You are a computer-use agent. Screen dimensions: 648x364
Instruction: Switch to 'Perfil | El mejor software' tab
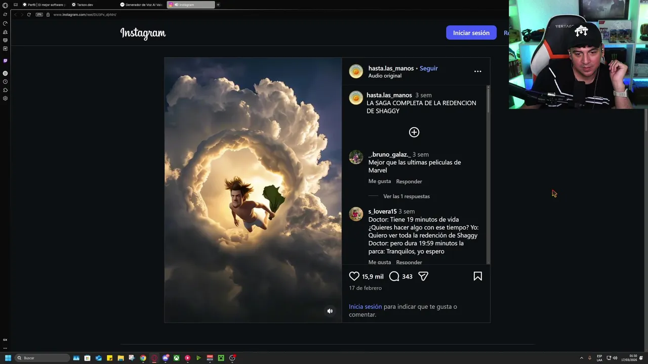tap(45, 5)
